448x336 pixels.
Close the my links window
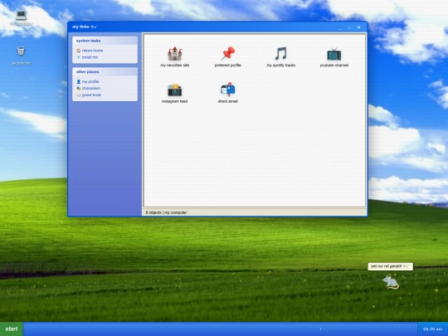[359, 27]
